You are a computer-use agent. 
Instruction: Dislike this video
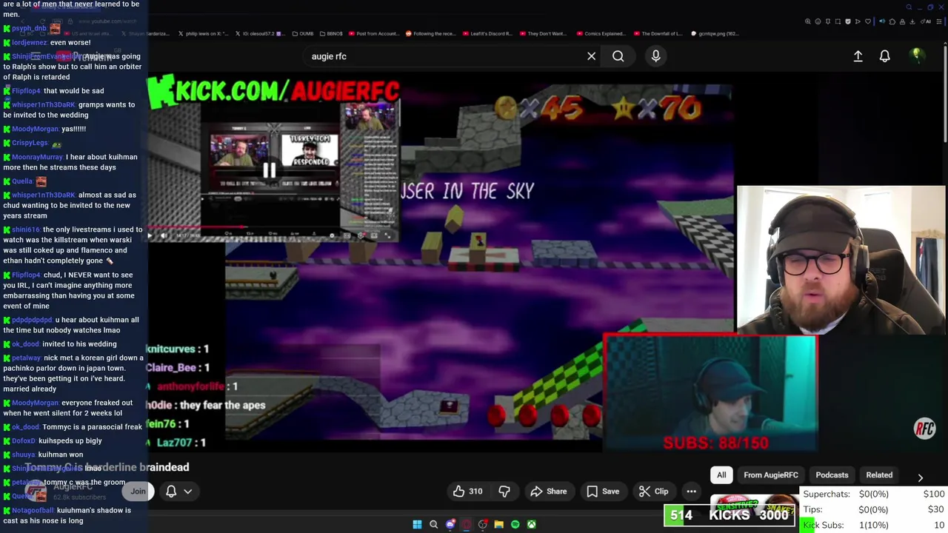click(x=504, y=492)
